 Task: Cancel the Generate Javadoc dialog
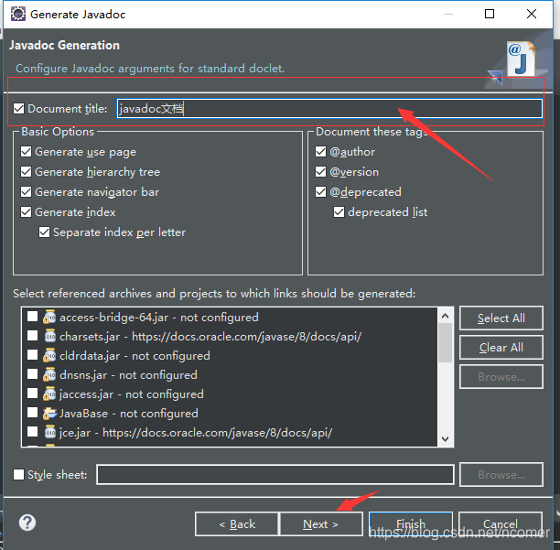(501, 524)
